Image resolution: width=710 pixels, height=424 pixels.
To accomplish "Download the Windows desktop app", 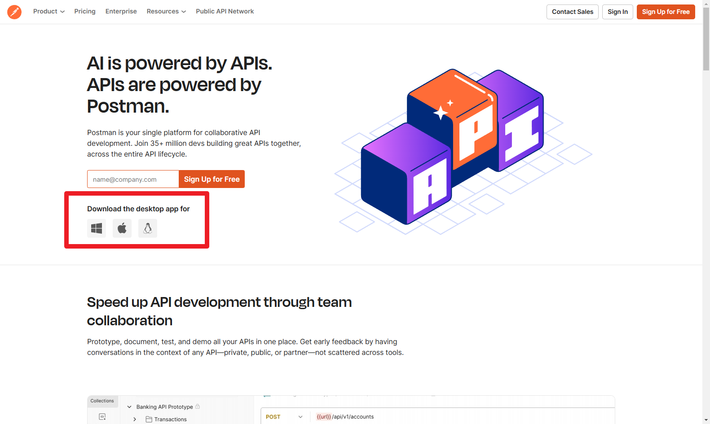I will coord(97,228).
